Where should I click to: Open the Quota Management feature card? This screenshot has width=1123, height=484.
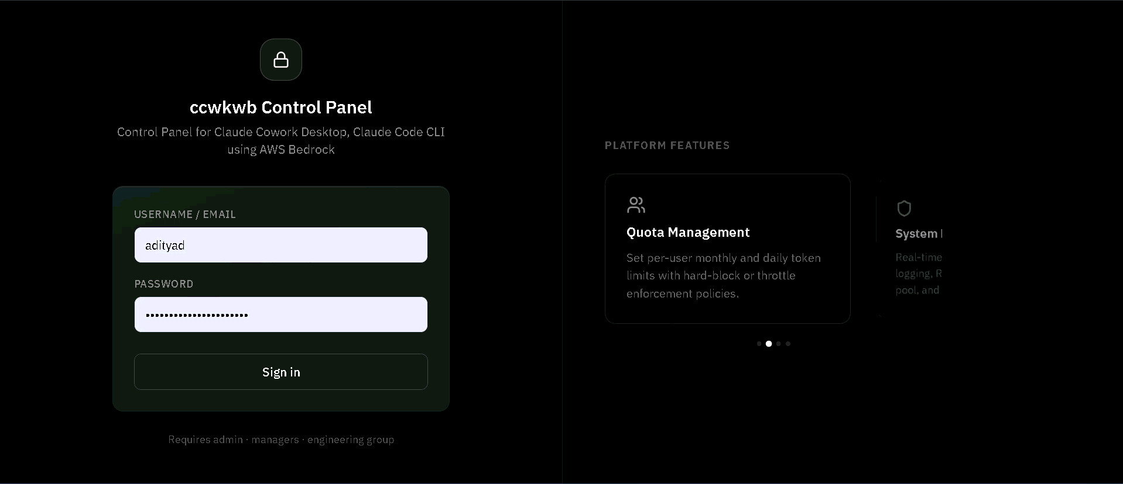[727, 248]
